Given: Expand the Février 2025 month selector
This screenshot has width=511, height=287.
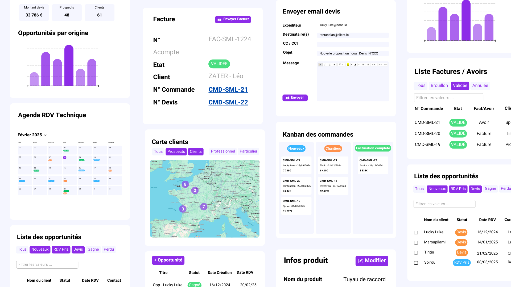Looking at the screenshot, I should [32, 135].
